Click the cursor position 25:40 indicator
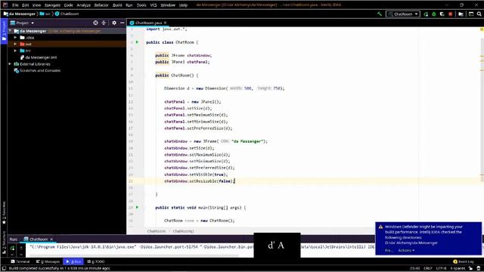 pyautogui.click(x=414, y=268)
